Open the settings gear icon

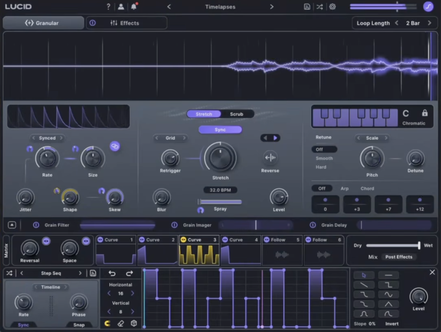tap(332, 7)
